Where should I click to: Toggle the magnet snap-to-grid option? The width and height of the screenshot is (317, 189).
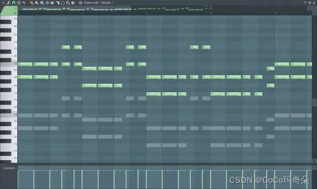14,3
